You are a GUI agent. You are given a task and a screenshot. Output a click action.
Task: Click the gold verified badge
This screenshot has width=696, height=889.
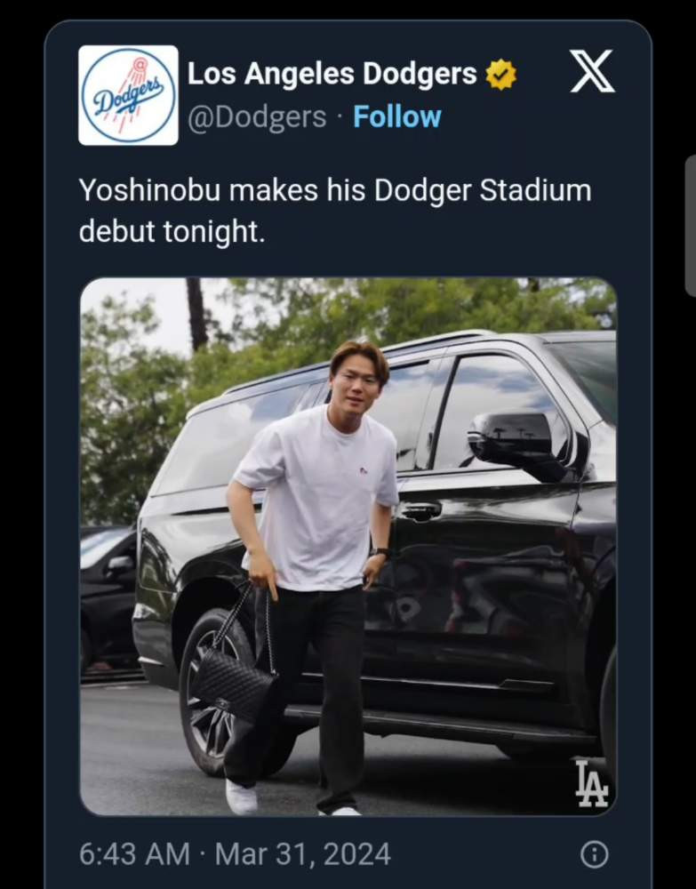(x=500, y=75)
